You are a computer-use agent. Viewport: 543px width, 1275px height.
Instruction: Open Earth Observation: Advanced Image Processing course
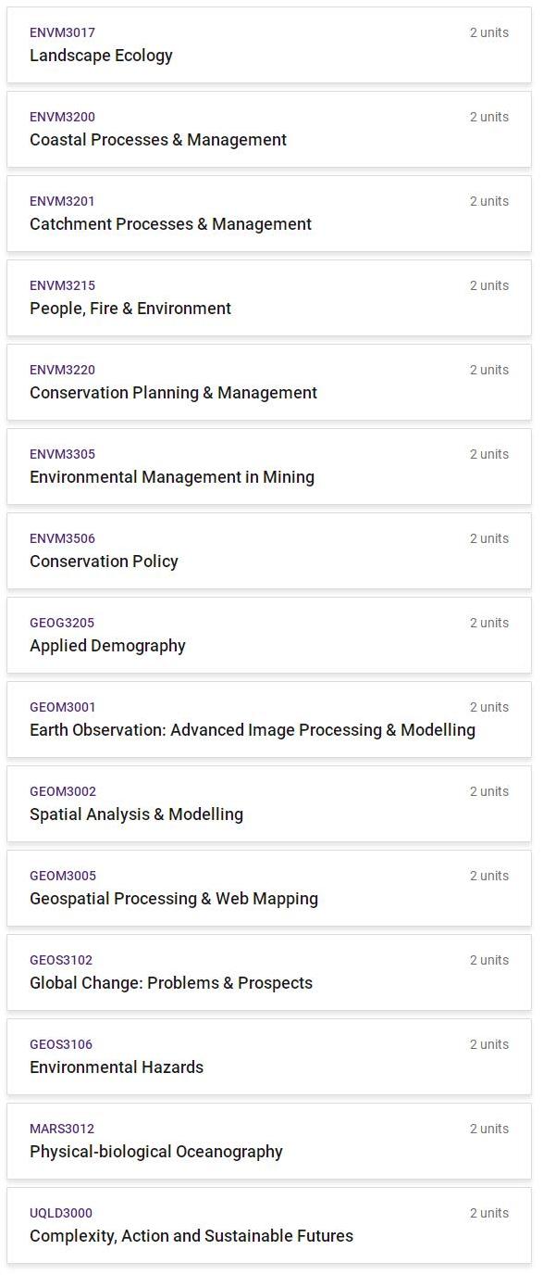point(269,720)
